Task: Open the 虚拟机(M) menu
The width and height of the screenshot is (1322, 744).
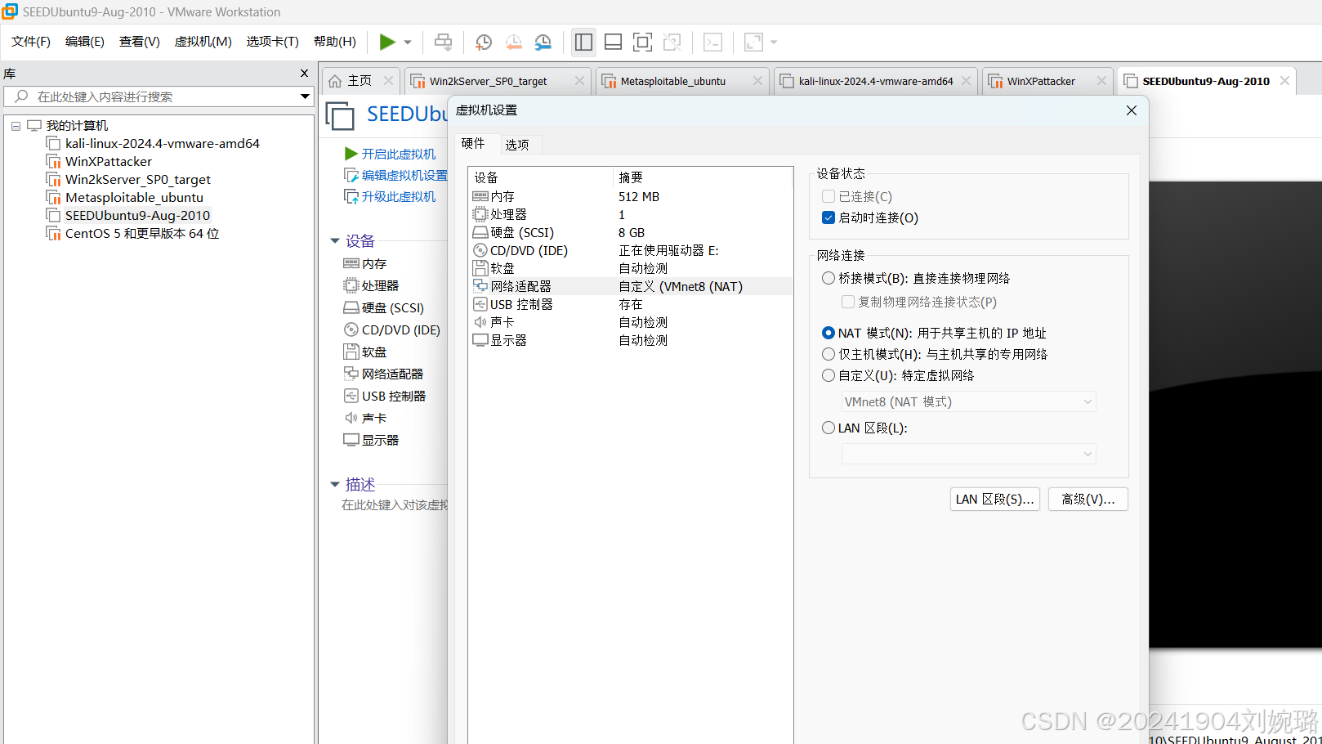Action: (203, 42)
